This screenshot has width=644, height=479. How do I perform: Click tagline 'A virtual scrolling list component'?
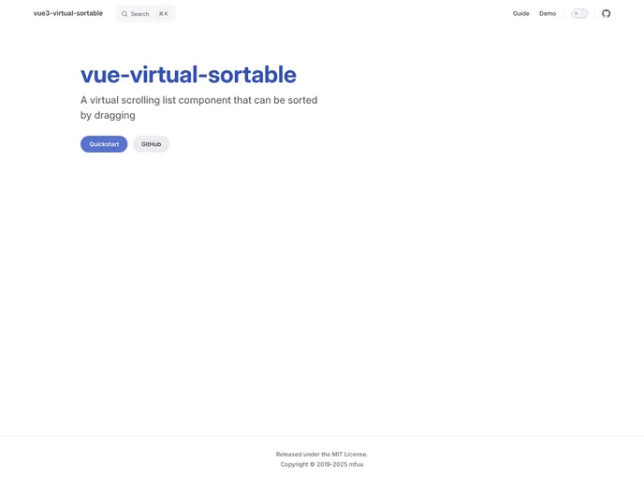click(x=155, y=100)
